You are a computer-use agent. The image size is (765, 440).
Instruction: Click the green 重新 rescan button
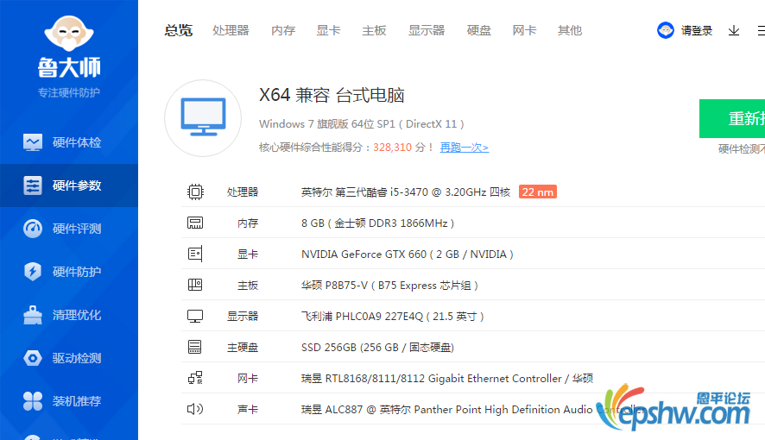(x=732, y=118)
